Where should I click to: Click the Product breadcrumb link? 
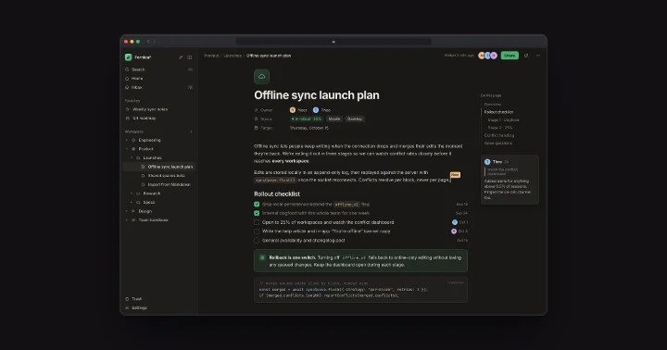click(x=211, y=56)
